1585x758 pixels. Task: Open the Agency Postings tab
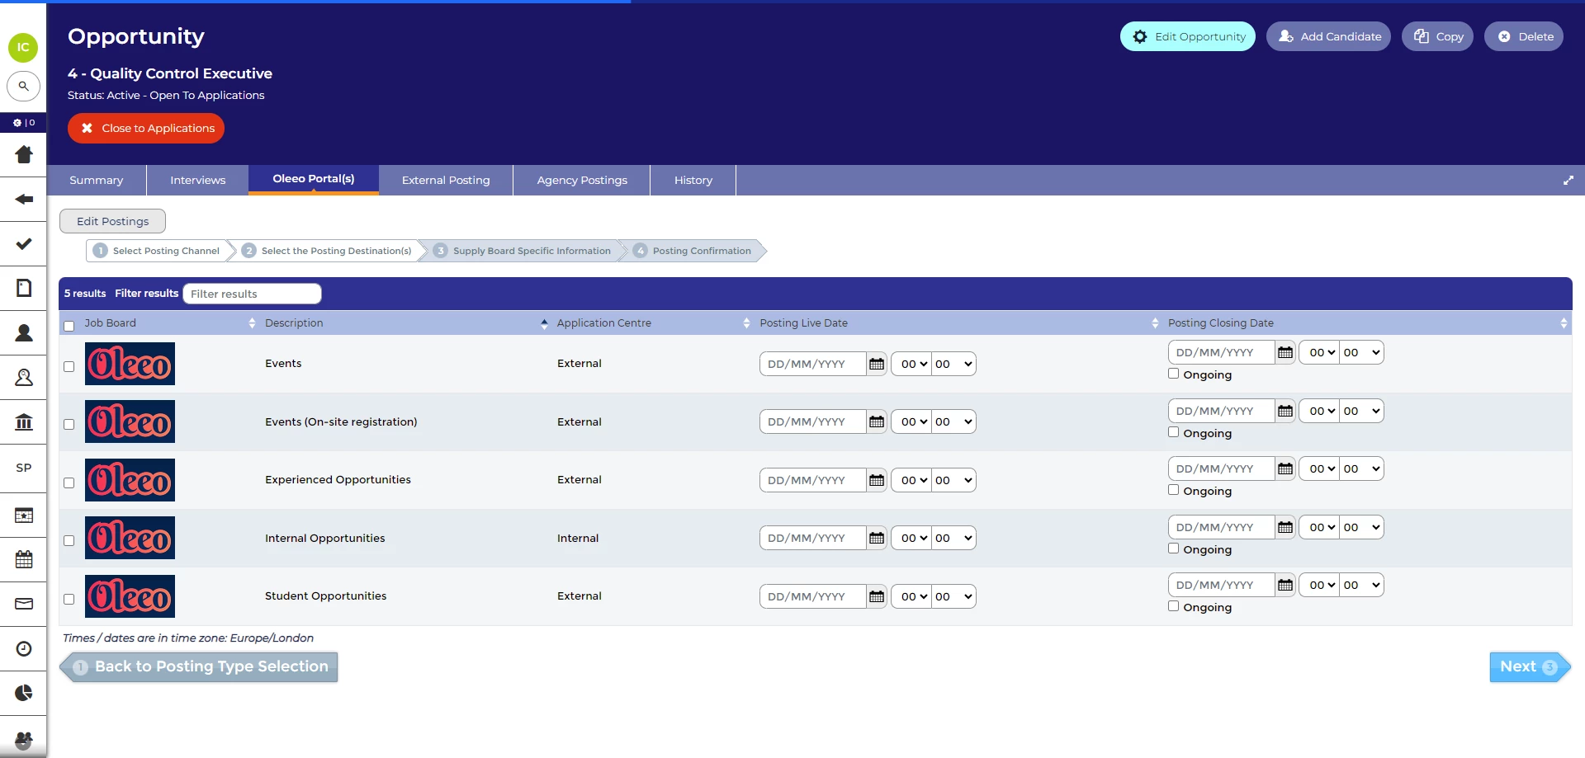582,180
